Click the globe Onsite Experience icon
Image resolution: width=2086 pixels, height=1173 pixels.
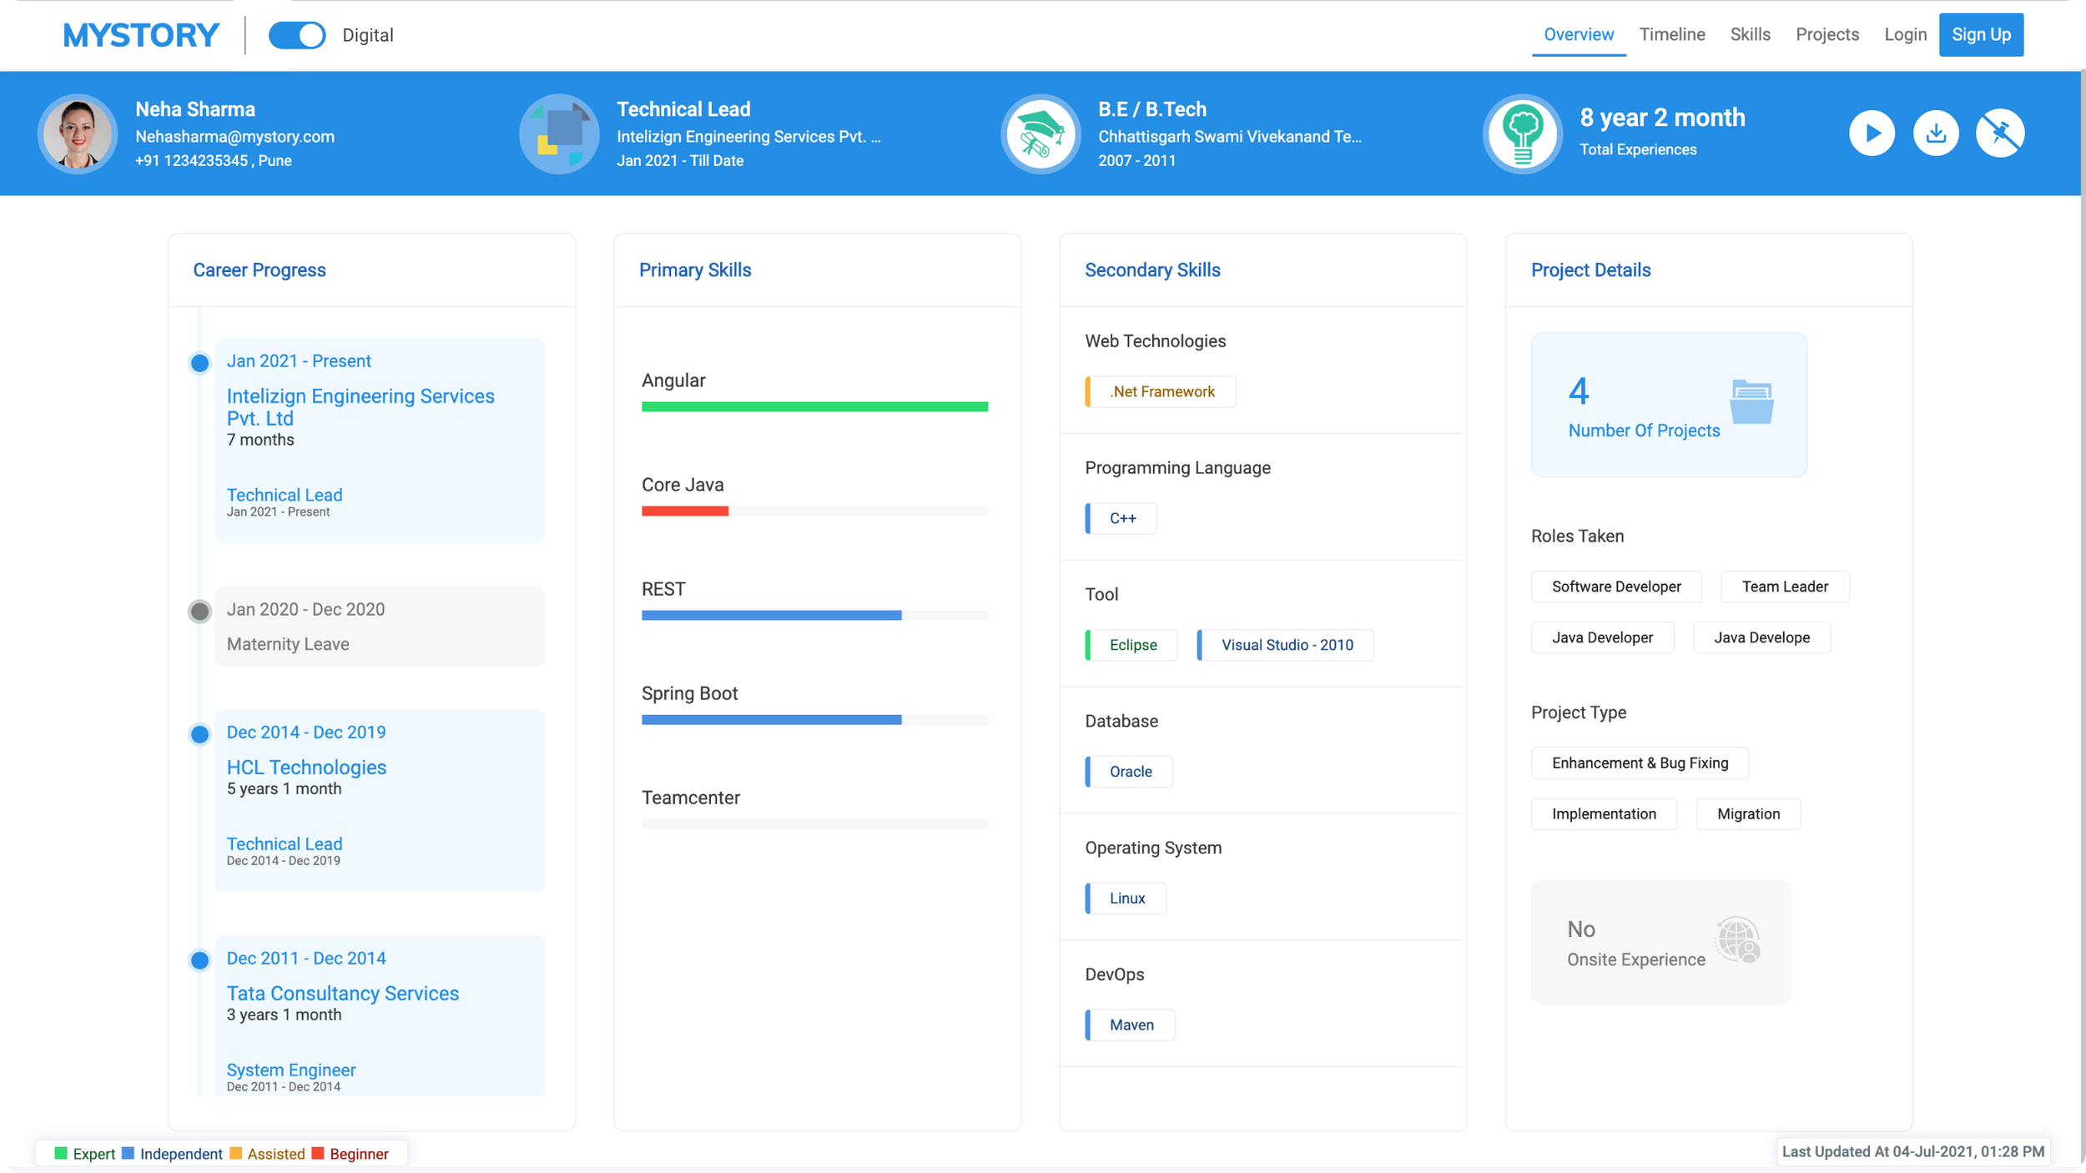(x=1738, y=940)
